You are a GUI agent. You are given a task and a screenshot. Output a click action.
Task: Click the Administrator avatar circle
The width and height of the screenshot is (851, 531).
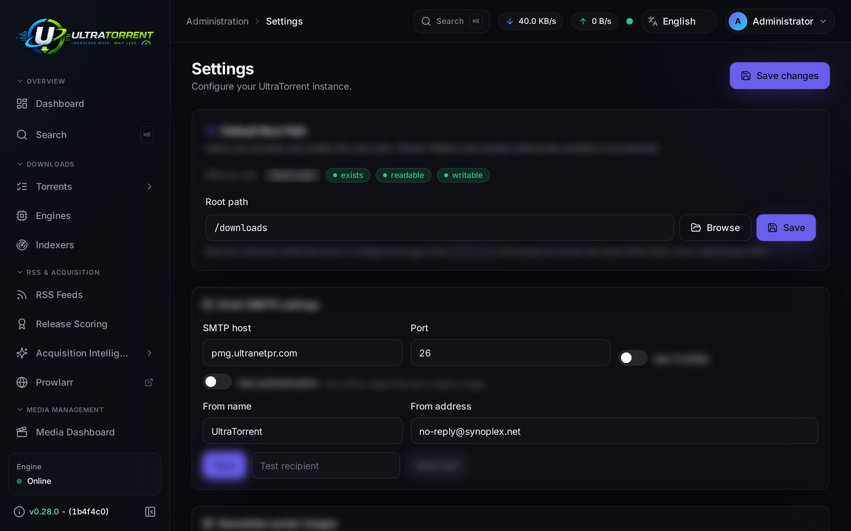coord(738,21)
